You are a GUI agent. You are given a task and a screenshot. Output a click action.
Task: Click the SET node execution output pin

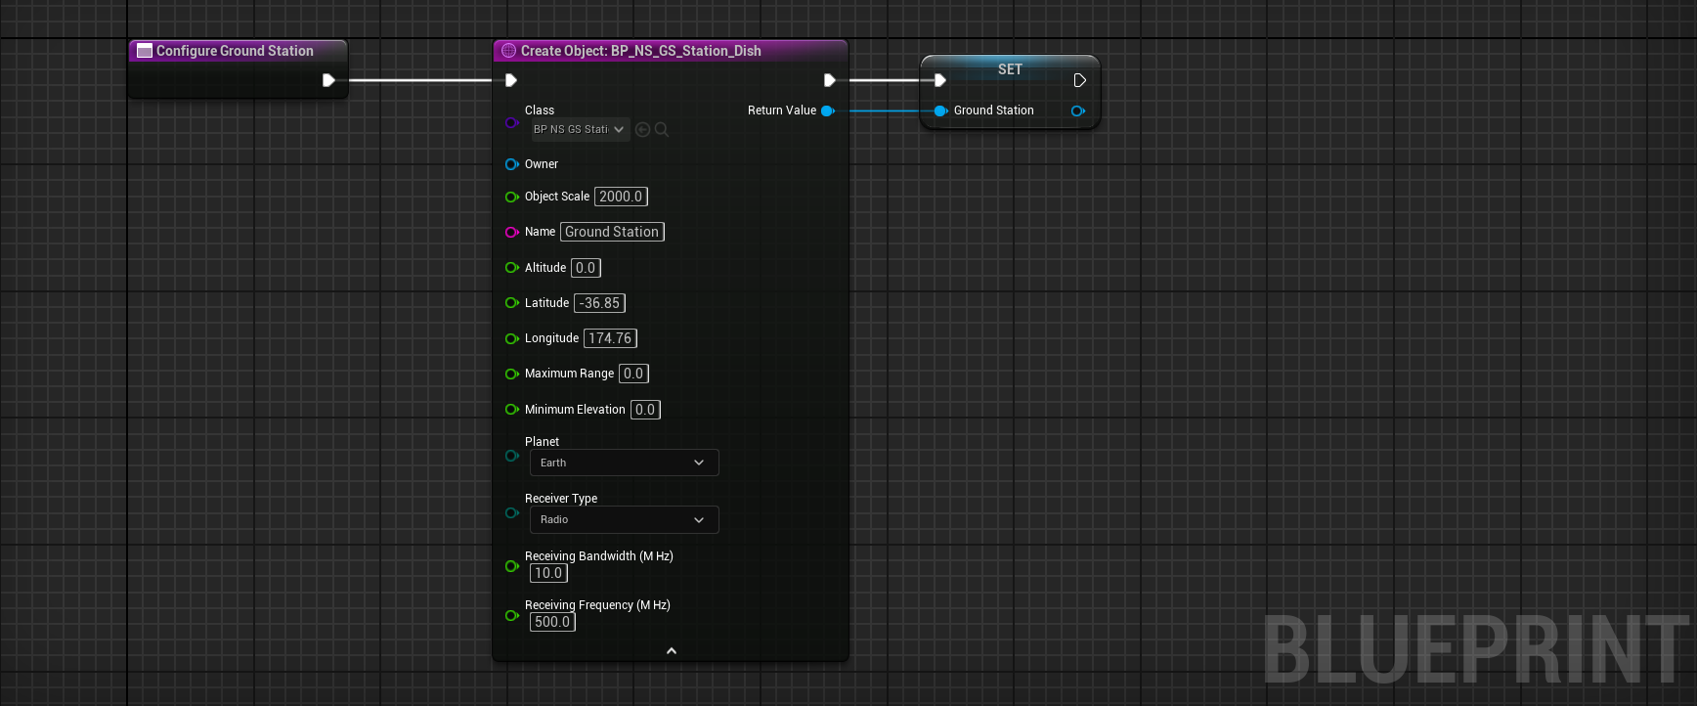pyautogui.click(x=1079, y=80)
